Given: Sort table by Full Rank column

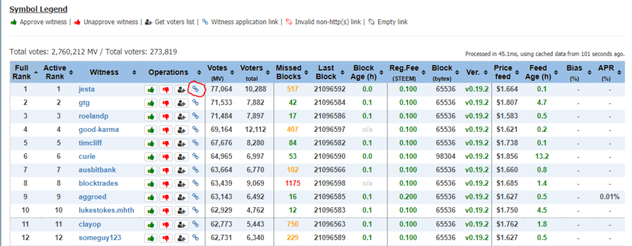Looking at the screenshot, I should coord(25,72).
